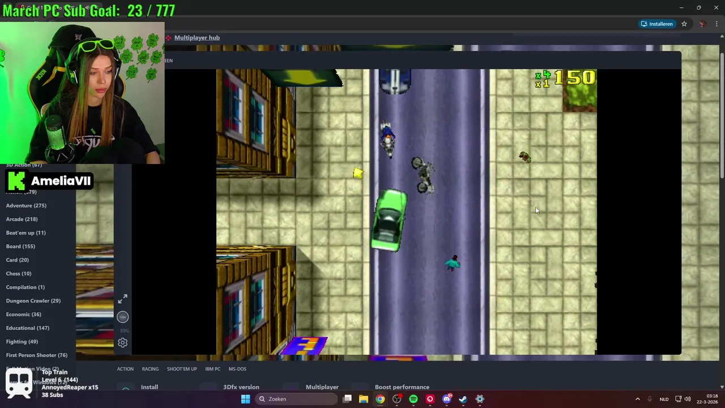
Task: Select the Arcade (218) category
Action: click(22, 219)
